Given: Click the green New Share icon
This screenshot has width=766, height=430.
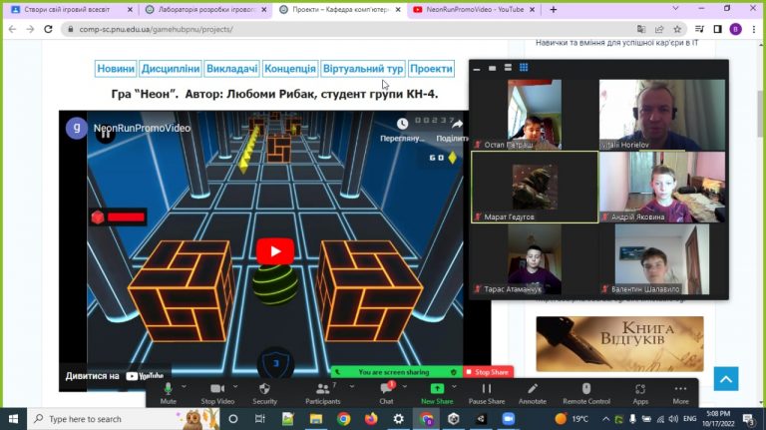Looking at the screenshot, I should 437,389.
